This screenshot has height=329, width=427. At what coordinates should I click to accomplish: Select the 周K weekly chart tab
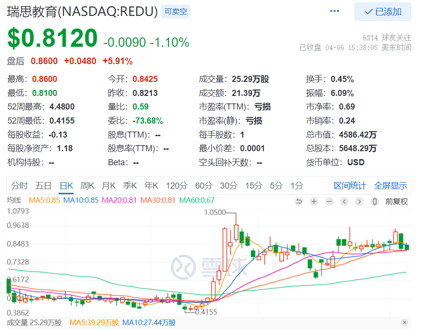(87, 186)
